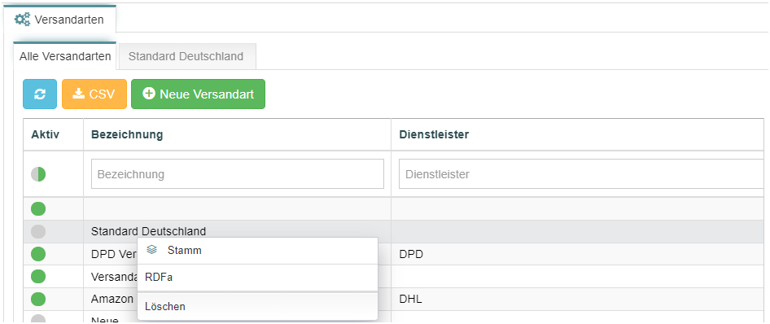The height and width of the screenshot is (324, 770).
Task: Click the Bezeichnung filter input field
Action: click(x=237, y=173)
